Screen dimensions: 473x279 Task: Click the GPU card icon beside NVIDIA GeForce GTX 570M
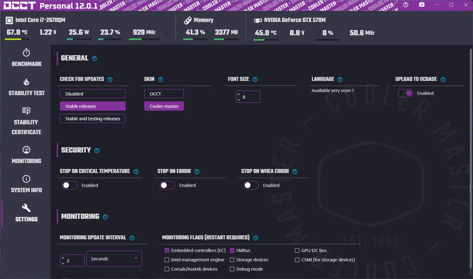point(258,20)
